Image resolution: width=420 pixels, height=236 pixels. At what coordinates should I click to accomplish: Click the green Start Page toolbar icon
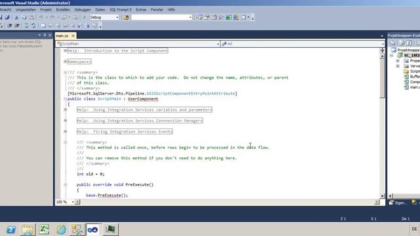click(228, 18)
